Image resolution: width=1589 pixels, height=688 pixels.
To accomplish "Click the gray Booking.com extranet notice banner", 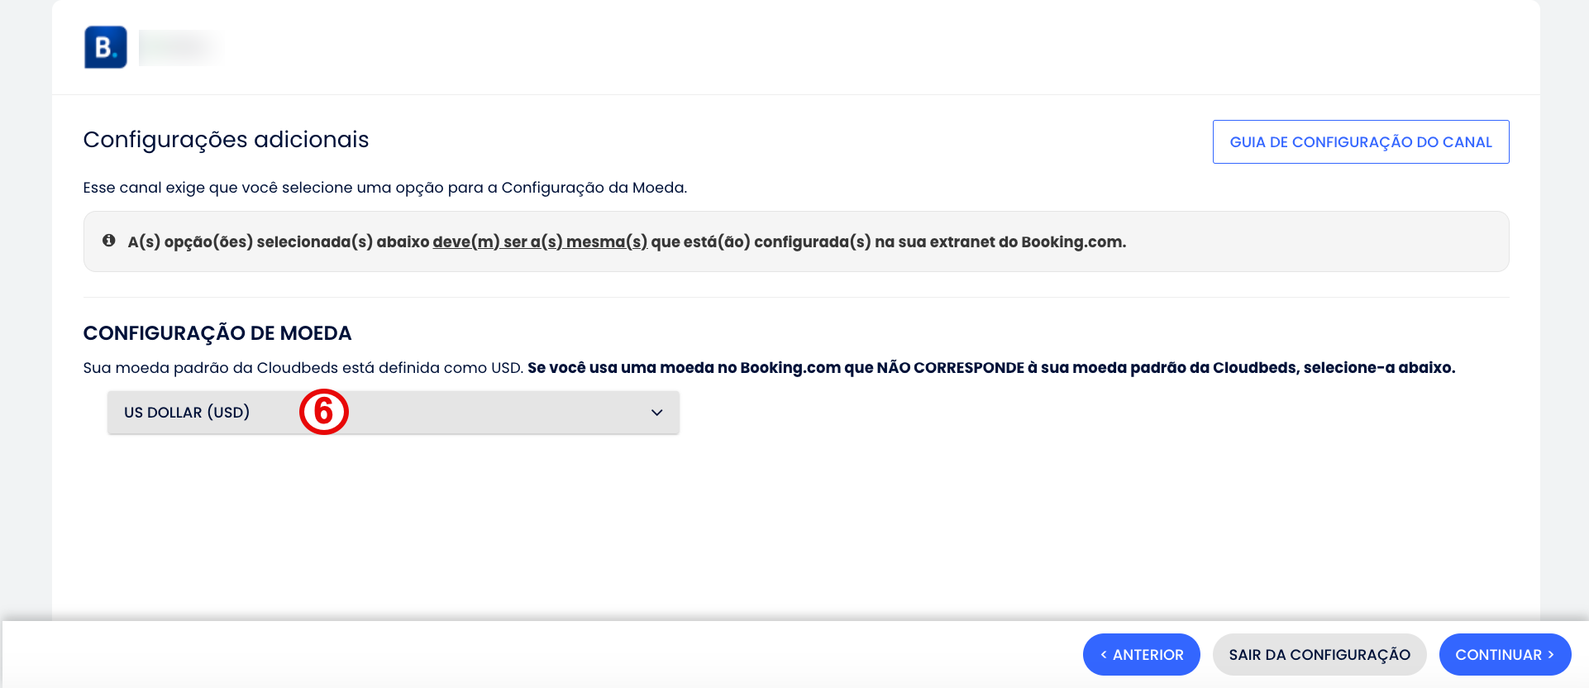I will [796, 241].
